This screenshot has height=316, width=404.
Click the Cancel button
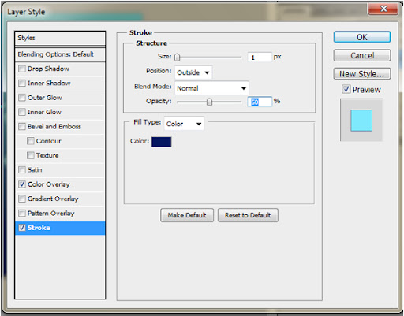(x=362, y=55)
